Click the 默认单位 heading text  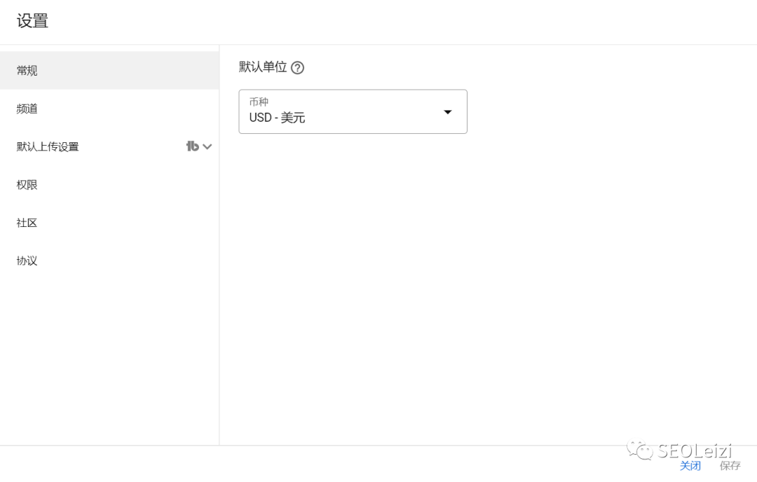(x=263, y=67)
